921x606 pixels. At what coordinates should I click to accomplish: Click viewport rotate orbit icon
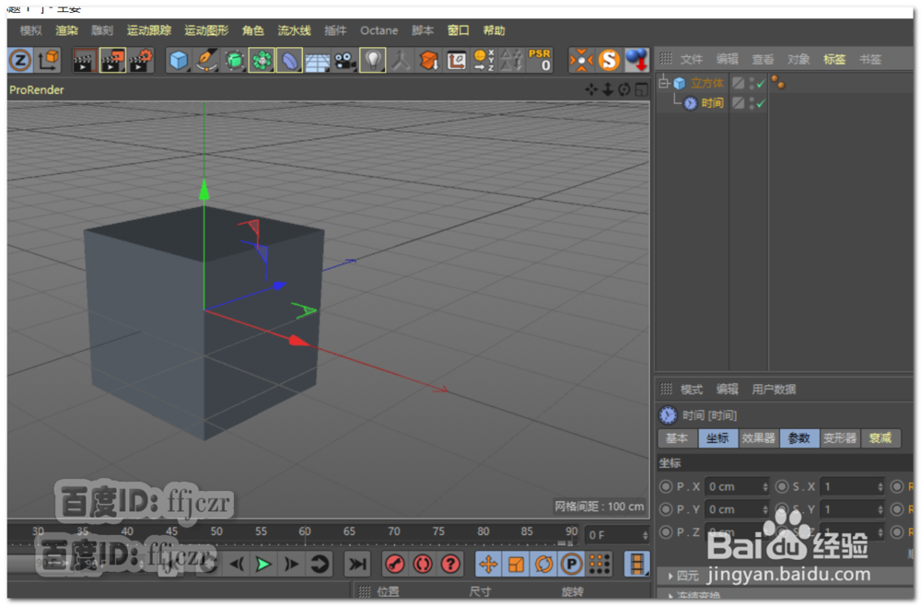(624, 89)
